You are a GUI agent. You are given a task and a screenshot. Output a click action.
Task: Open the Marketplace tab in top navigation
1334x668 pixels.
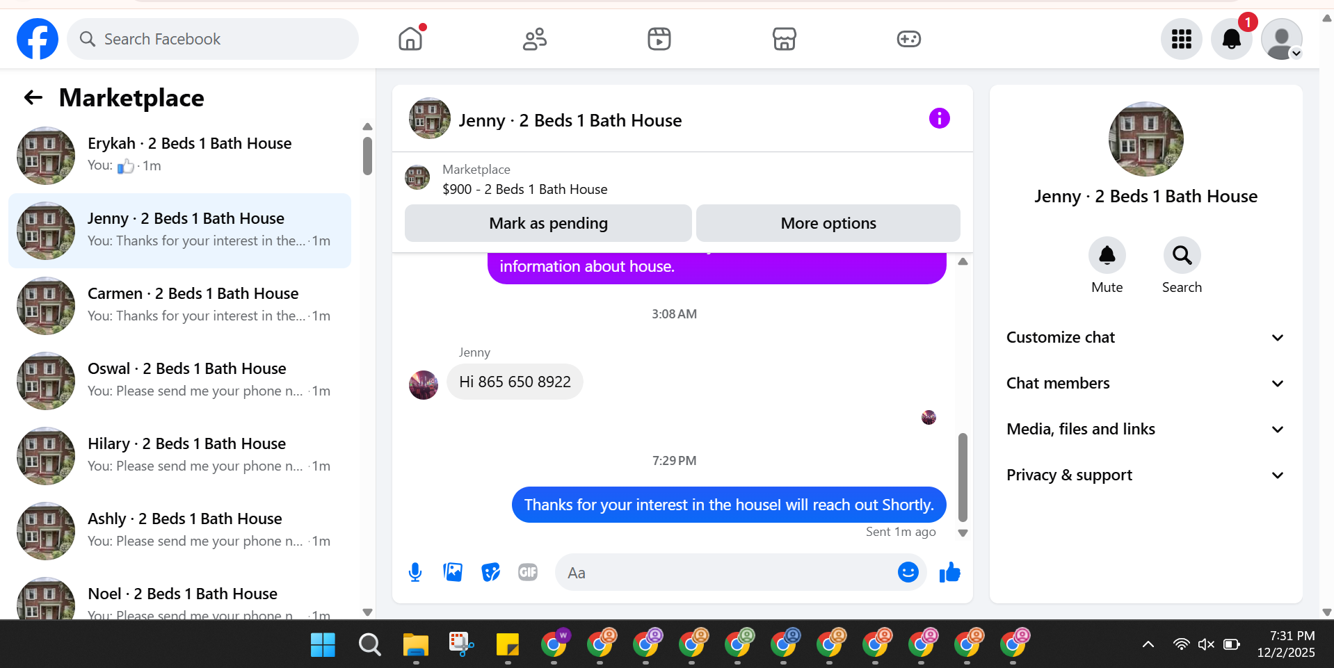click(x=784, y=39)
